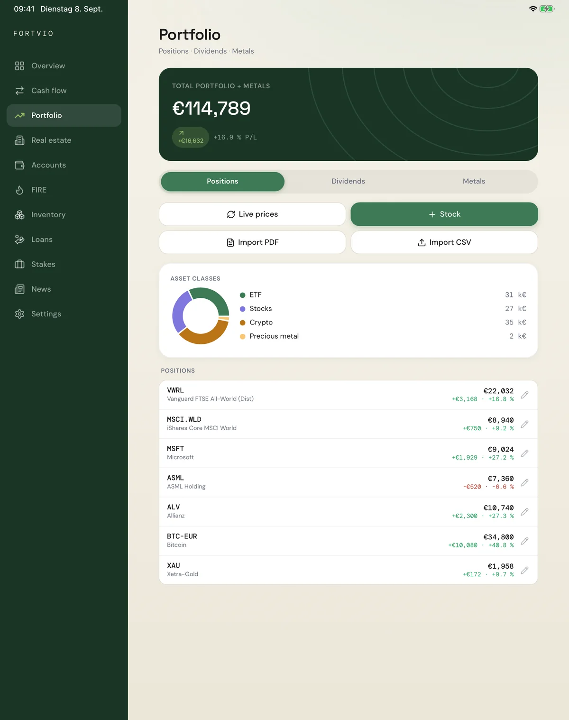Click the €114,789 total portfolio value
This screenshot has width=569, height=720.
pos(211,109)
